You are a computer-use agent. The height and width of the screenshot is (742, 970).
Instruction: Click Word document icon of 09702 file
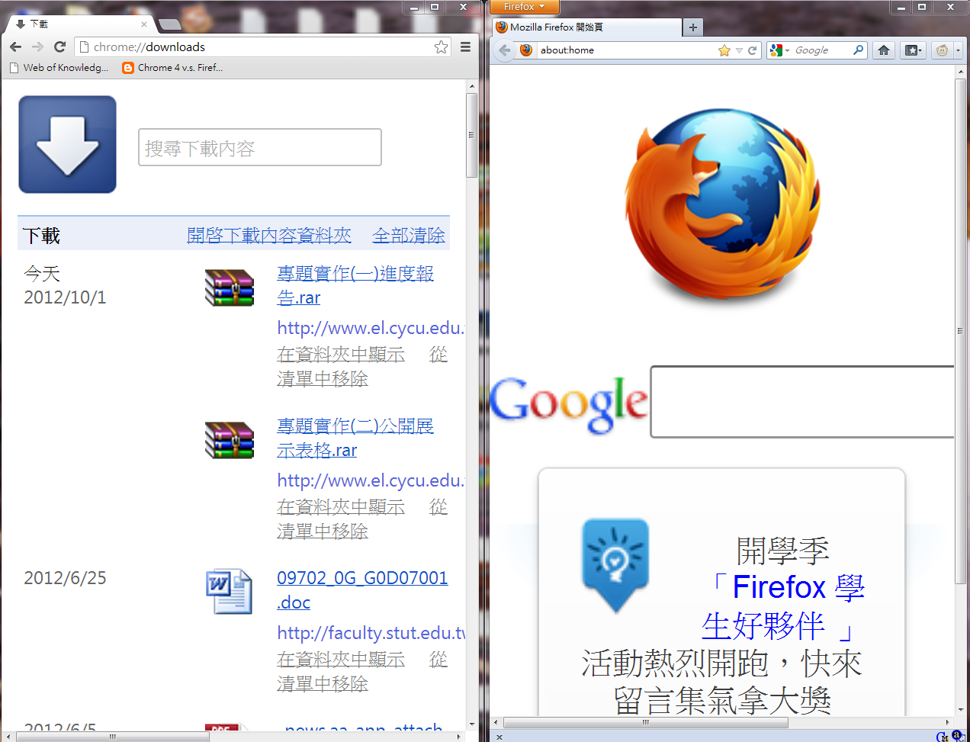click(229, 591)
